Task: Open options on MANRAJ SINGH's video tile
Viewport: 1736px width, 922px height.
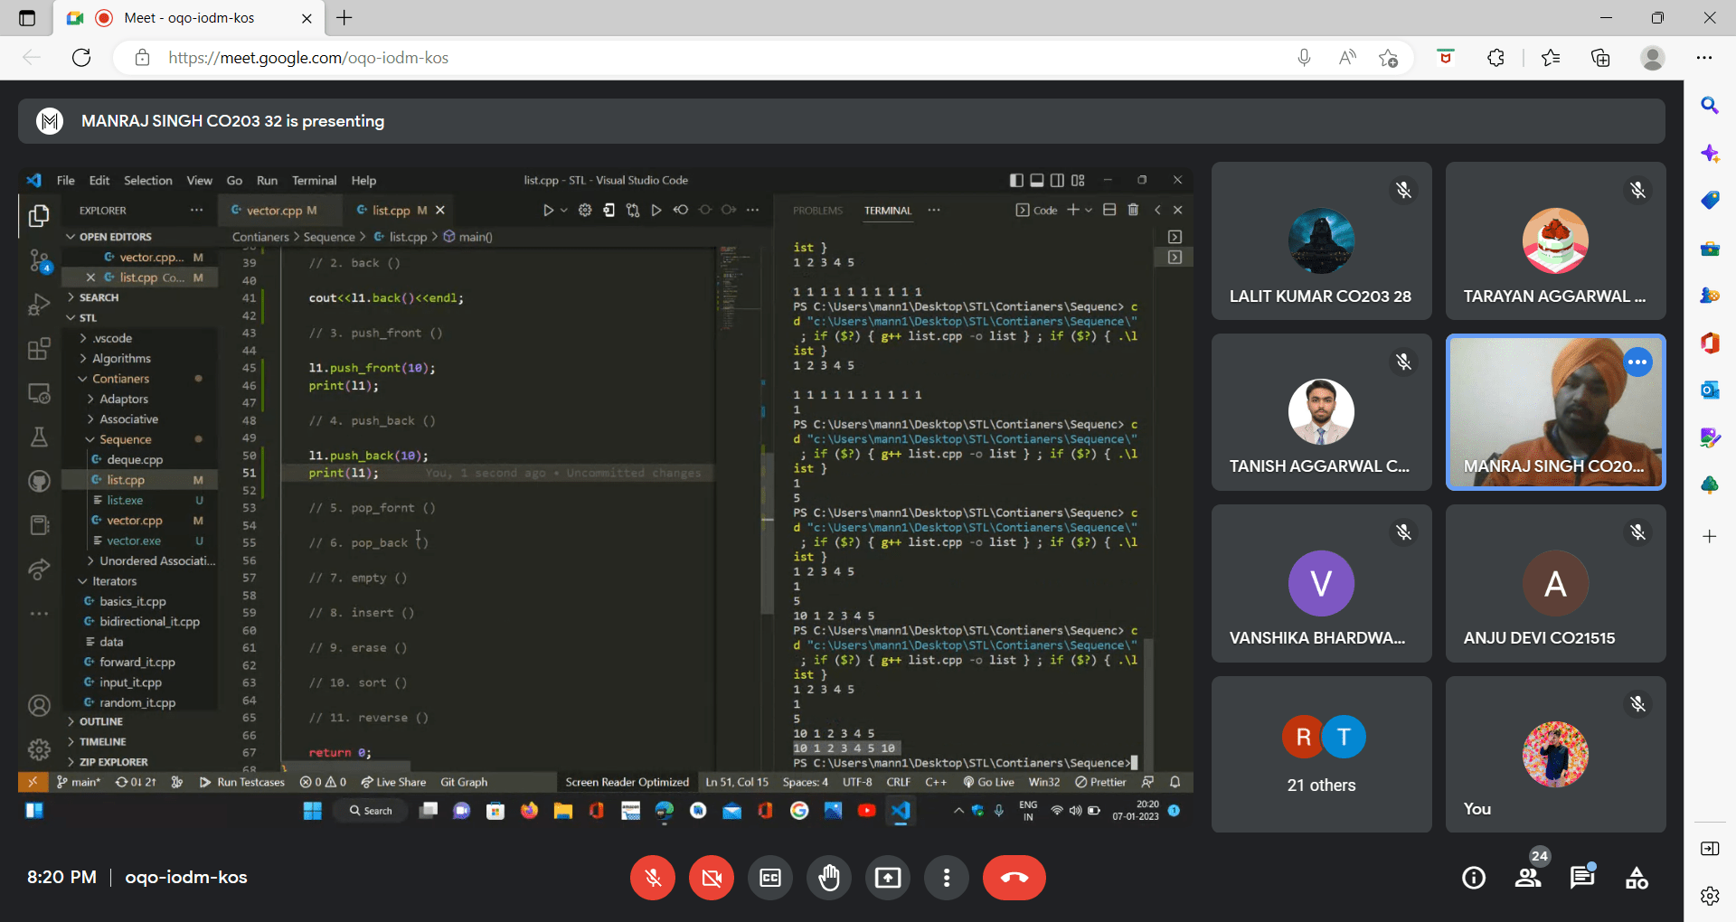Action: click(x=1637, y=362)
